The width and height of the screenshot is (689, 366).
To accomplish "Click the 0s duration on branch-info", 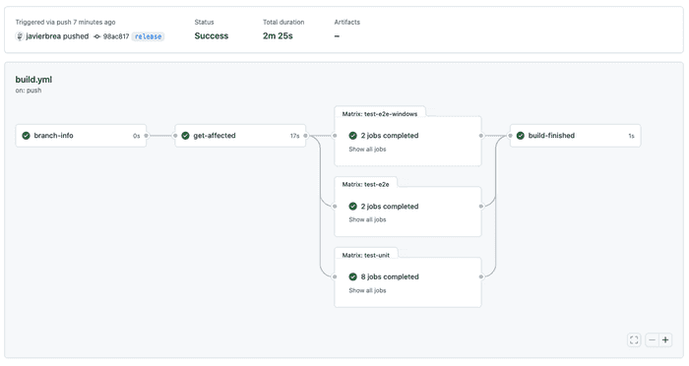I will pyautogui.click(x=136, y=136).
